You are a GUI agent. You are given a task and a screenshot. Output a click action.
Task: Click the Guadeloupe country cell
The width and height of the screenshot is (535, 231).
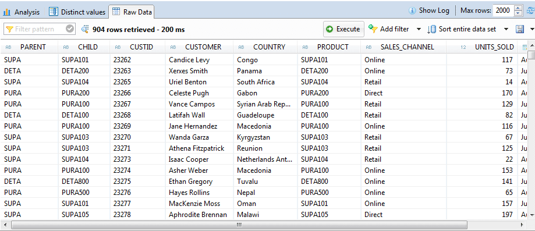coord(265,115)
